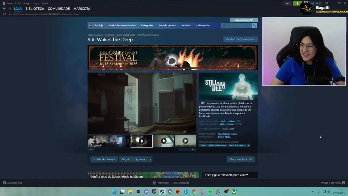Go back with the left arrow
The height and width of the screenshot is (196, 348).
point(4,9)
